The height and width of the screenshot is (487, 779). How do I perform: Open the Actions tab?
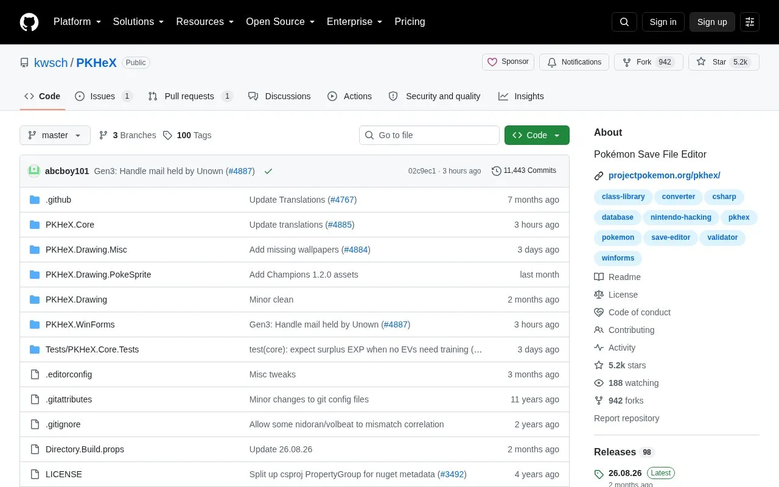click(x=350, y=96)
